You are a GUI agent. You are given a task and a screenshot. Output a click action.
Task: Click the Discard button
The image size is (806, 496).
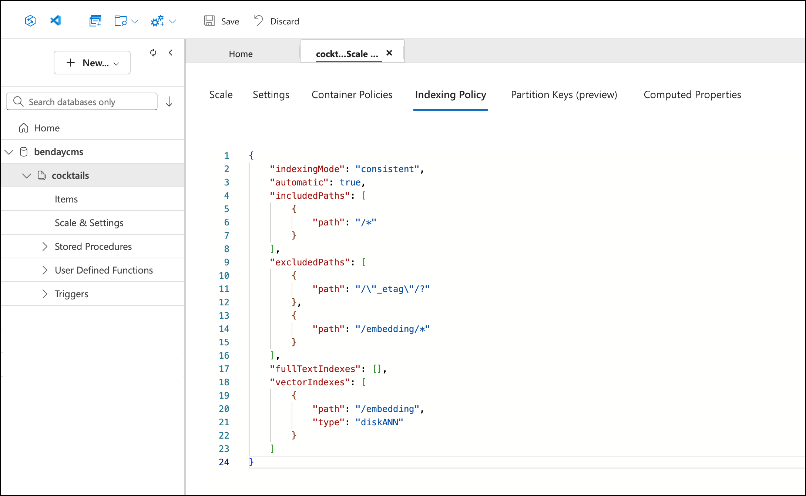coord(276,21)
